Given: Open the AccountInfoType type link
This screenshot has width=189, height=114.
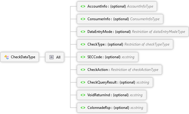Looking at the screenshot, I should tap(140, 6).
